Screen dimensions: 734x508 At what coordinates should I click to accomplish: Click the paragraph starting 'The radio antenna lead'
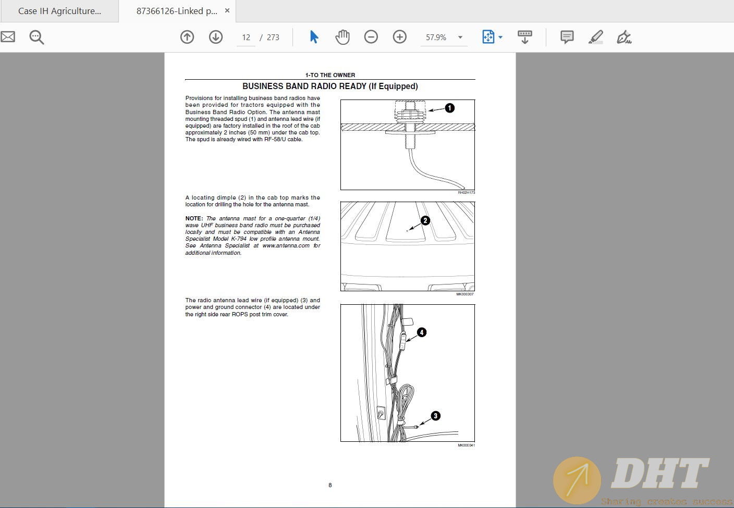point(253,307)
